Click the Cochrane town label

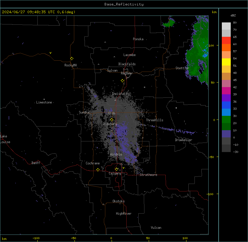coord(93,163)
